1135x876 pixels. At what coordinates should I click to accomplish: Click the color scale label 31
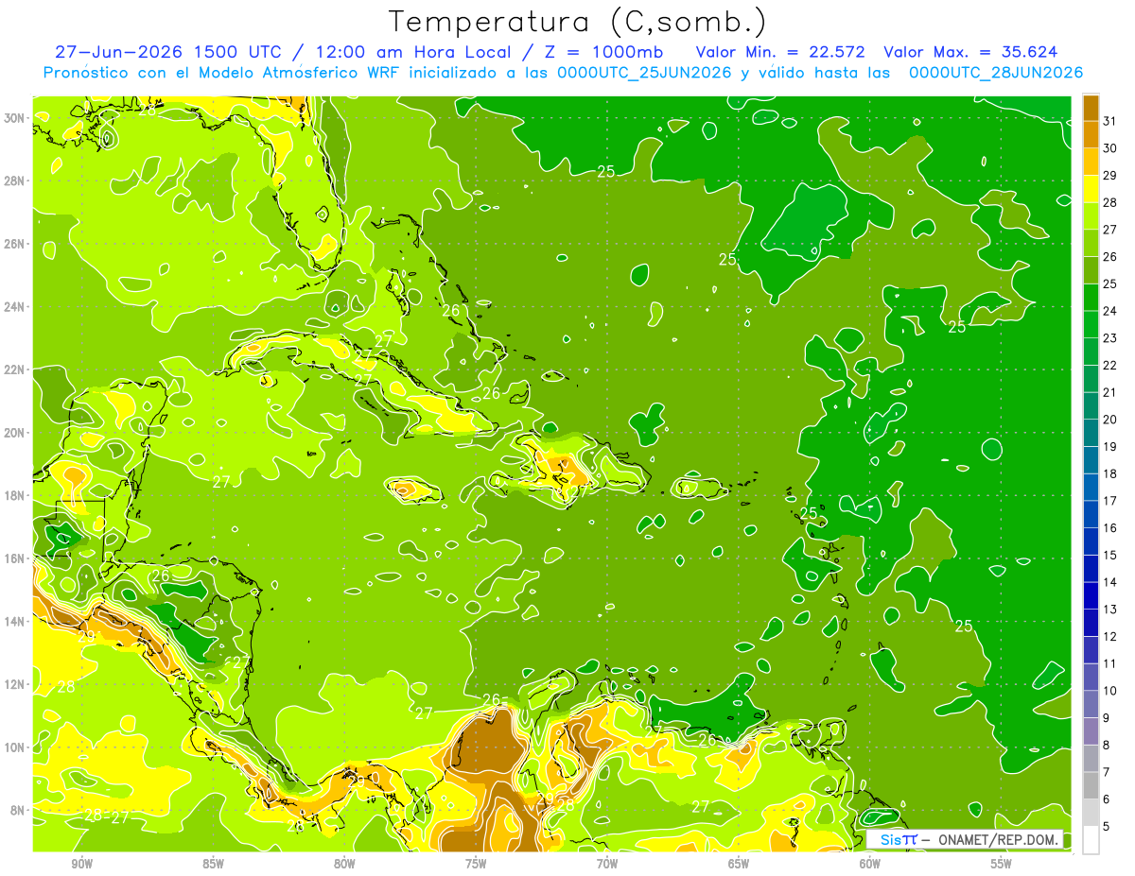pyautogui.click(x=1110, y=121)
